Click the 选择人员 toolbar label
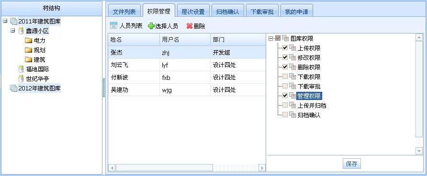The height and width of the screenshot is (176, 427). [167, 26]
